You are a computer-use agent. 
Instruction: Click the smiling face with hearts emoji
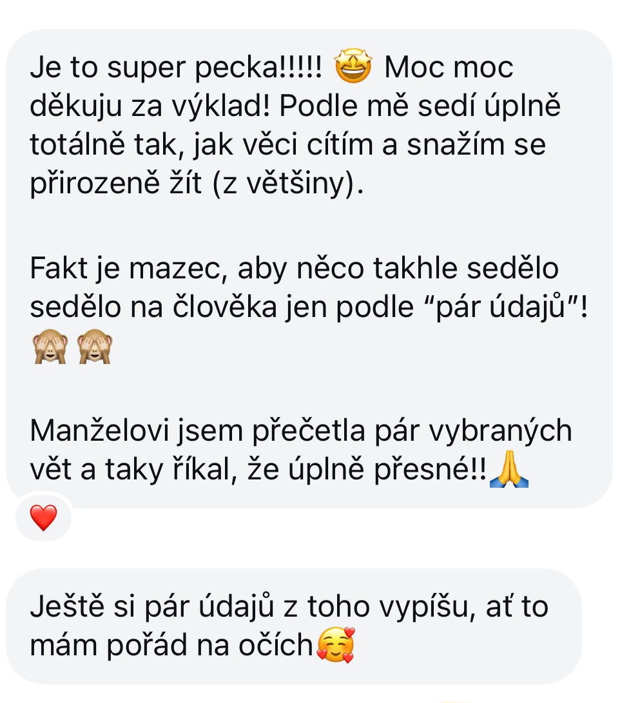click(x=336, y=645)
